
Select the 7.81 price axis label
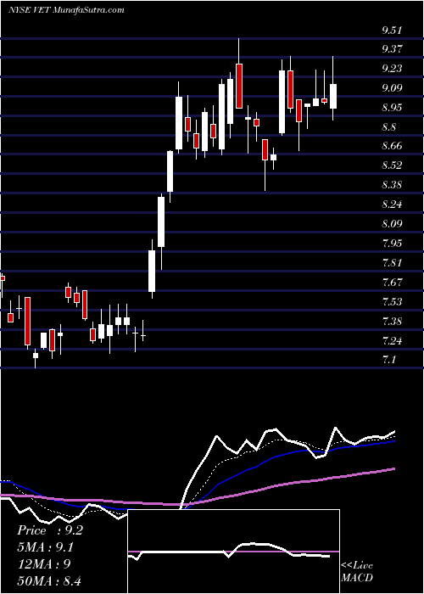392,263
